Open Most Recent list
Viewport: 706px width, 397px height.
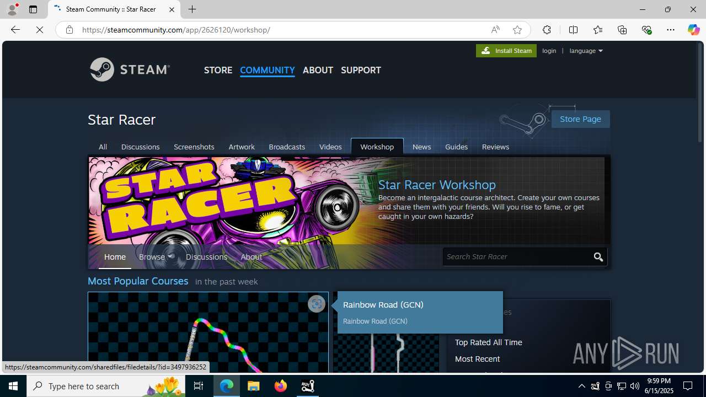coord(477,359)
